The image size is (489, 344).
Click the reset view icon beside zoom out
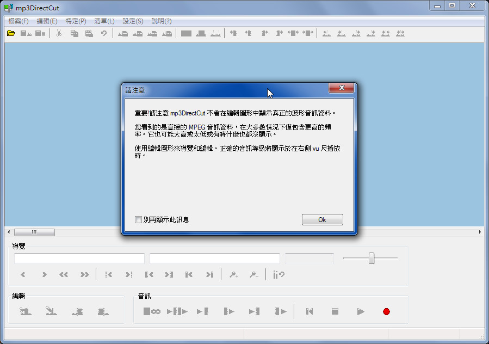(278, 275)
